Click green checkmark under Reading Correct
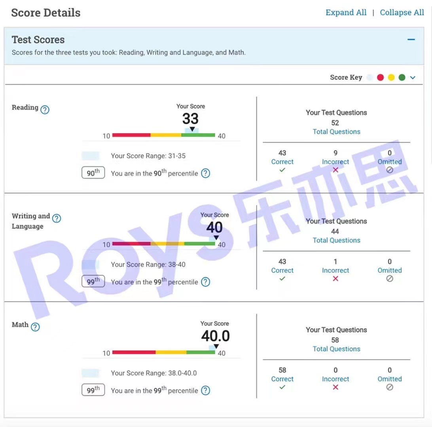Screen dimensions: 432x427 282,170
